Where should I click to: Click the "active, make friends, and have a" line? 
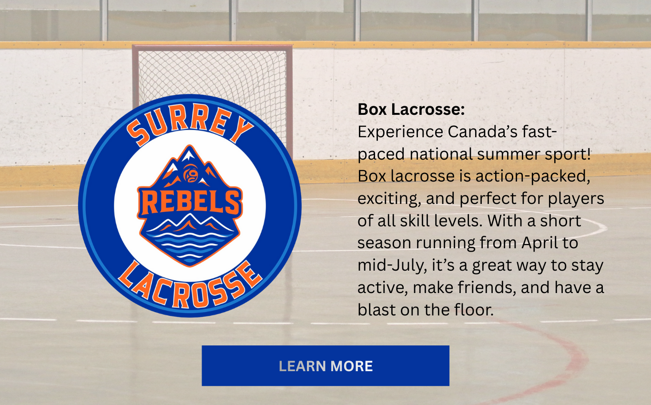click(480, 287)
